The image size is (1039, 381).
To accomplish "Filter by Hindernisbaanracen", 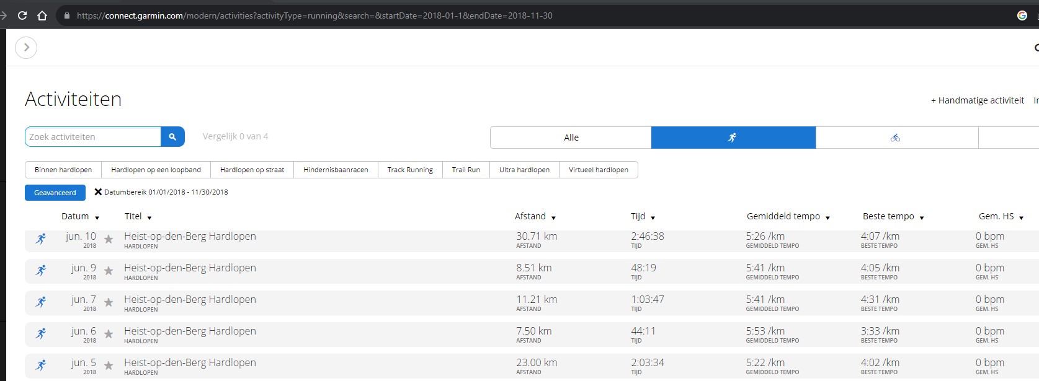I will (x=336, y=170).
